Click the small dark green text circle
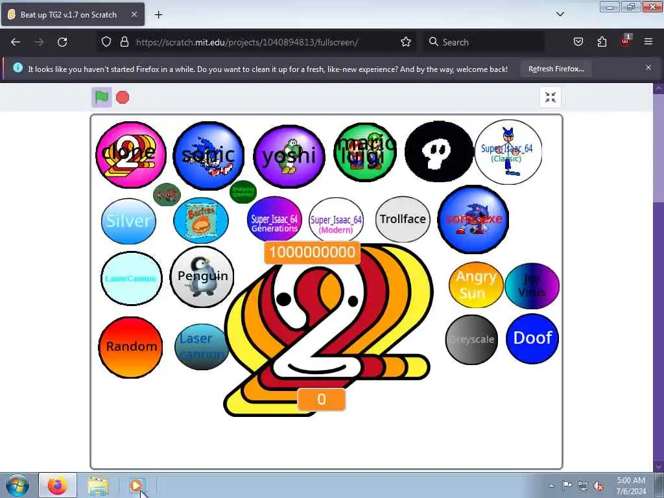The image size is (664, 498). [x=243, y=191]
